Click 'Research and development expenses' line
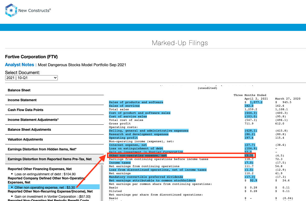Viewport: 306px width, 201px height. coord(139,134)
